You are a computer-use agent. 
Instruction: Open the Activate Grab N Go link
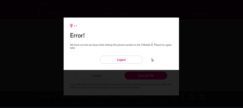coord(131,97)
